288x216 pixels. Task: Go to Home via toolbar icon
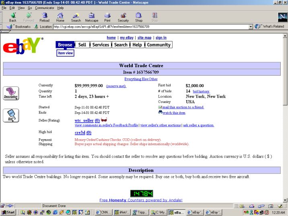pos(60,17)
